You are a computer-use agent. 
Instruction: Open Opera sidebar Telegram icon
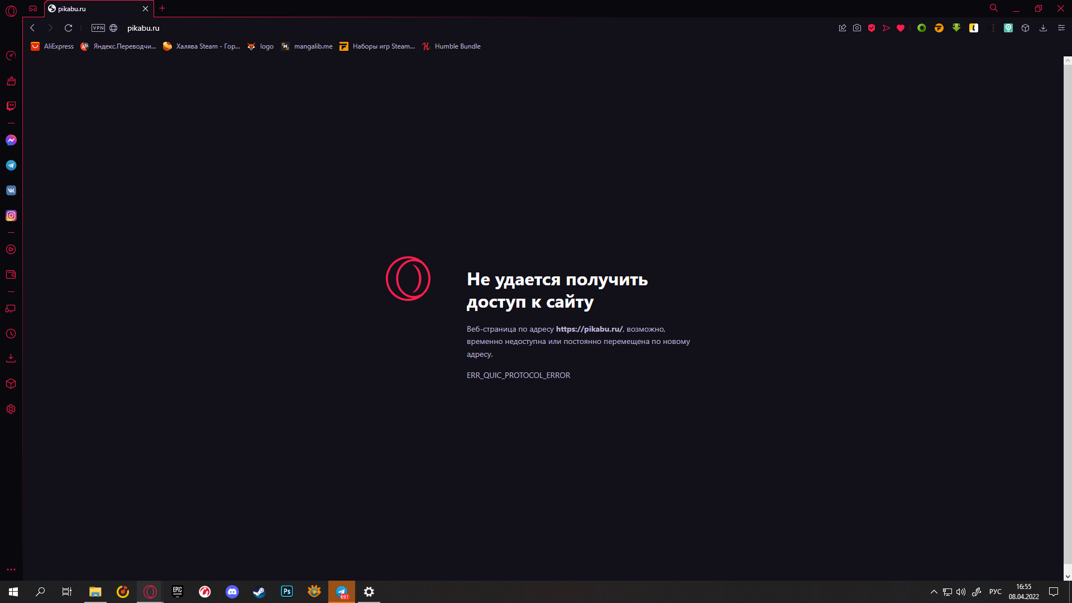point(11,165)
